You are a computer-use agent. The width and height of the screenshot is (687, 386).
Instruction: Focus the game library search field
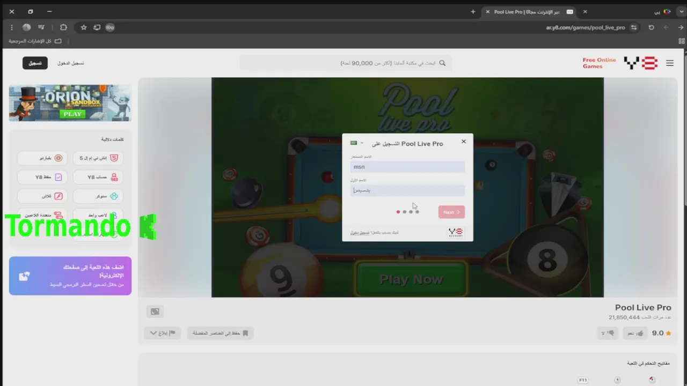346,63
